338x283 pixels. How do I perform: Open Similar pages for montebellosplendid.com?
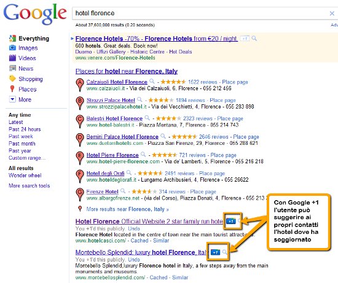pos(180,277)
